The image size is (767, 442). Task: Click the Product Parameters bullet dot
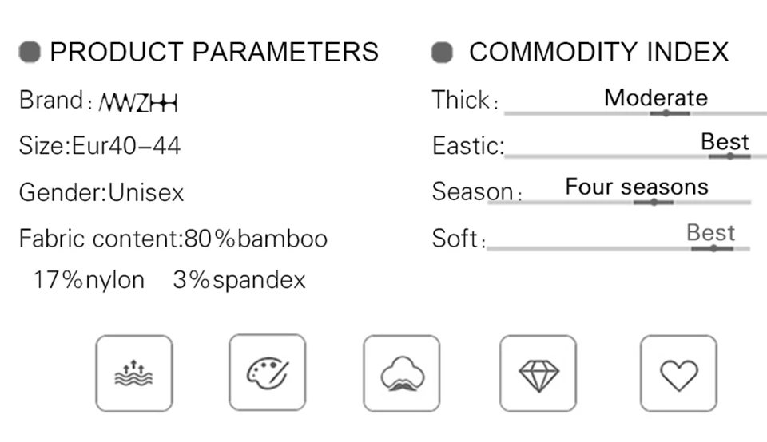point(30,53)
